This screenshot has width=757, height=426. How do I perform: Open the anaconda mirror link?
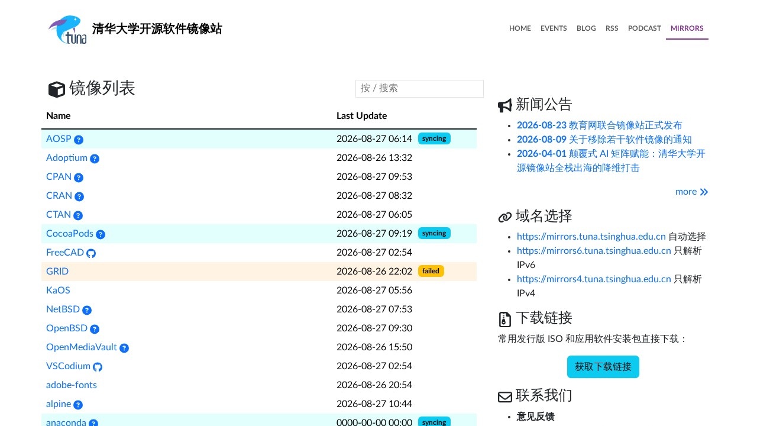66,422
